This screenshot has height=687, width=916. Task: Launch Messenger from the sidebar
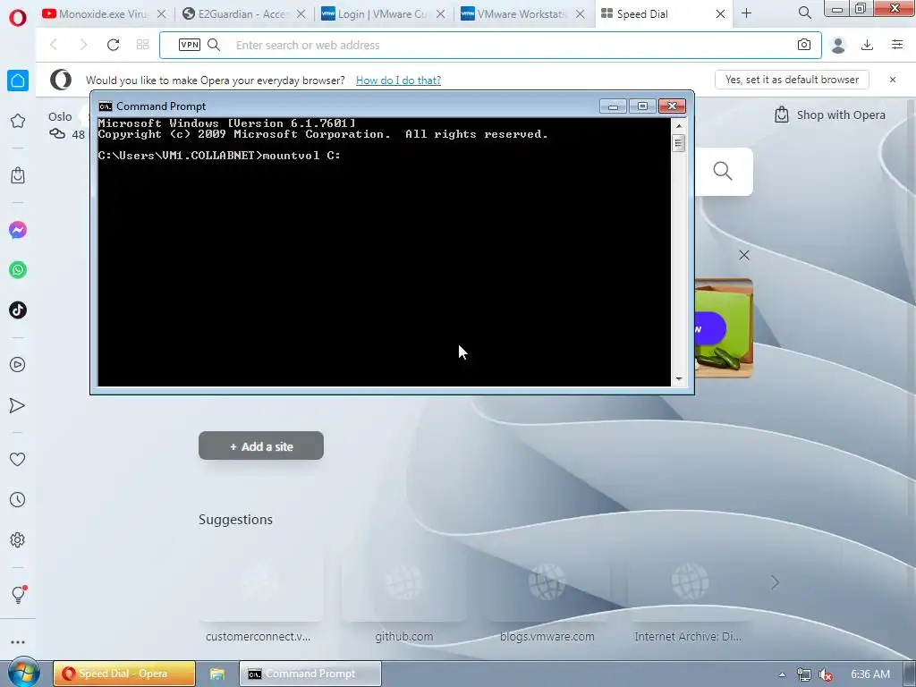pyautogui.click(x=18, y=230)
